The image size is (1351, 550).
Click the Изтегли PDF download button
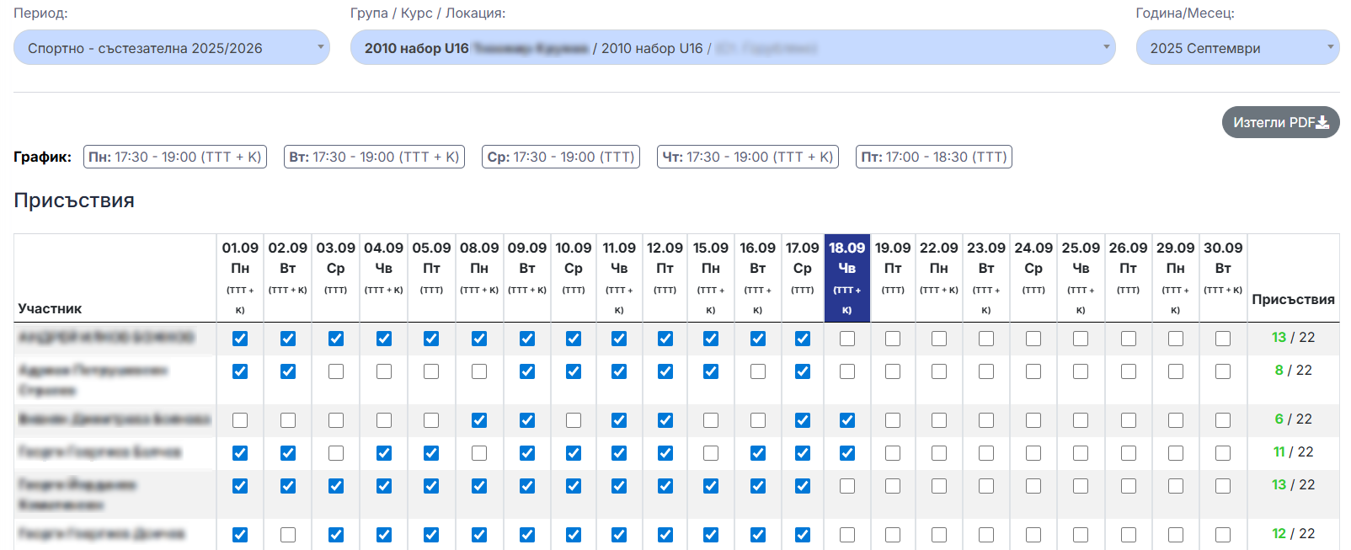coord(1280,122)
